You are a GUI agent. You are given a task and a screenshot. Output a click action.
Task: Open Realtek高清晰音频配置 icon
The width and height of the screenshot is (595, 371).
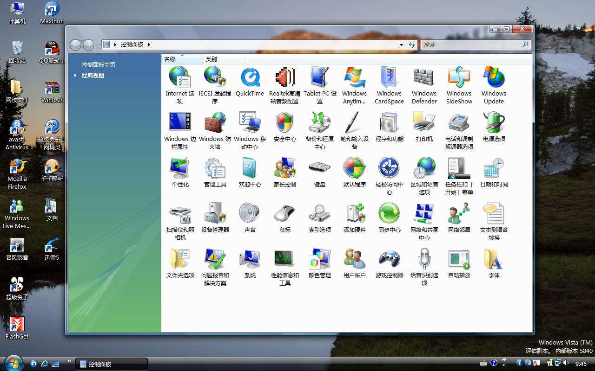pyautogui.click(x=284, y=85)
